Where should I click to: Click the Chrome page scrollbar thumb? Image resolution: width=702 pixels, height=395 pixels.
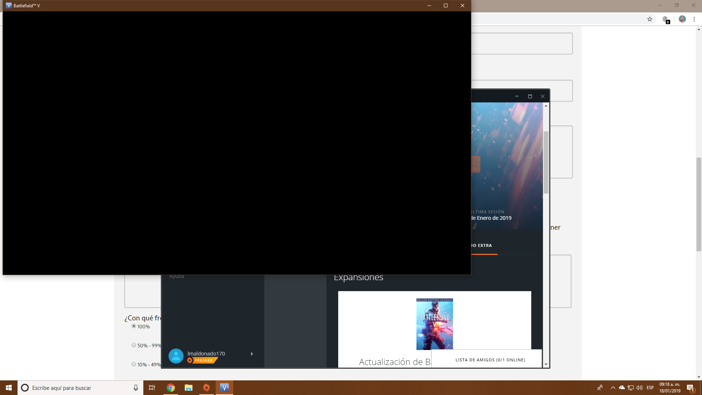click(x=699, y=204)
